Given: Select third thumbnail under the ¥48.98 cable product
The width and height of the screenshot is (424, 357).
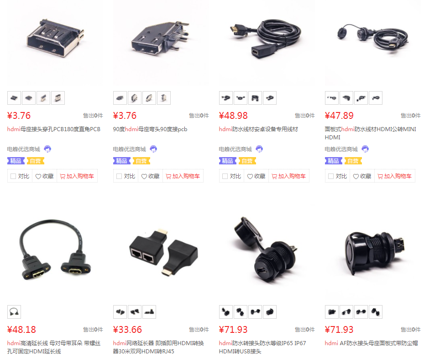Looking at the screenshot, I should [x=255, y=98].
